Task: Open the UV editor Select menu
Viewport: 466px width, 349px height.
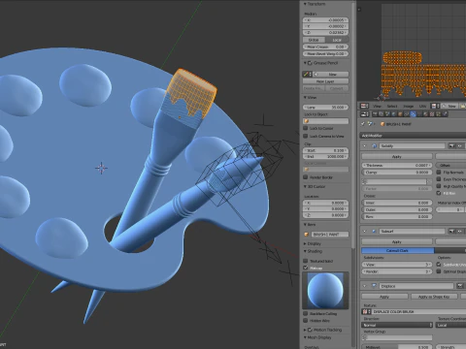Action: coord(392,106)
